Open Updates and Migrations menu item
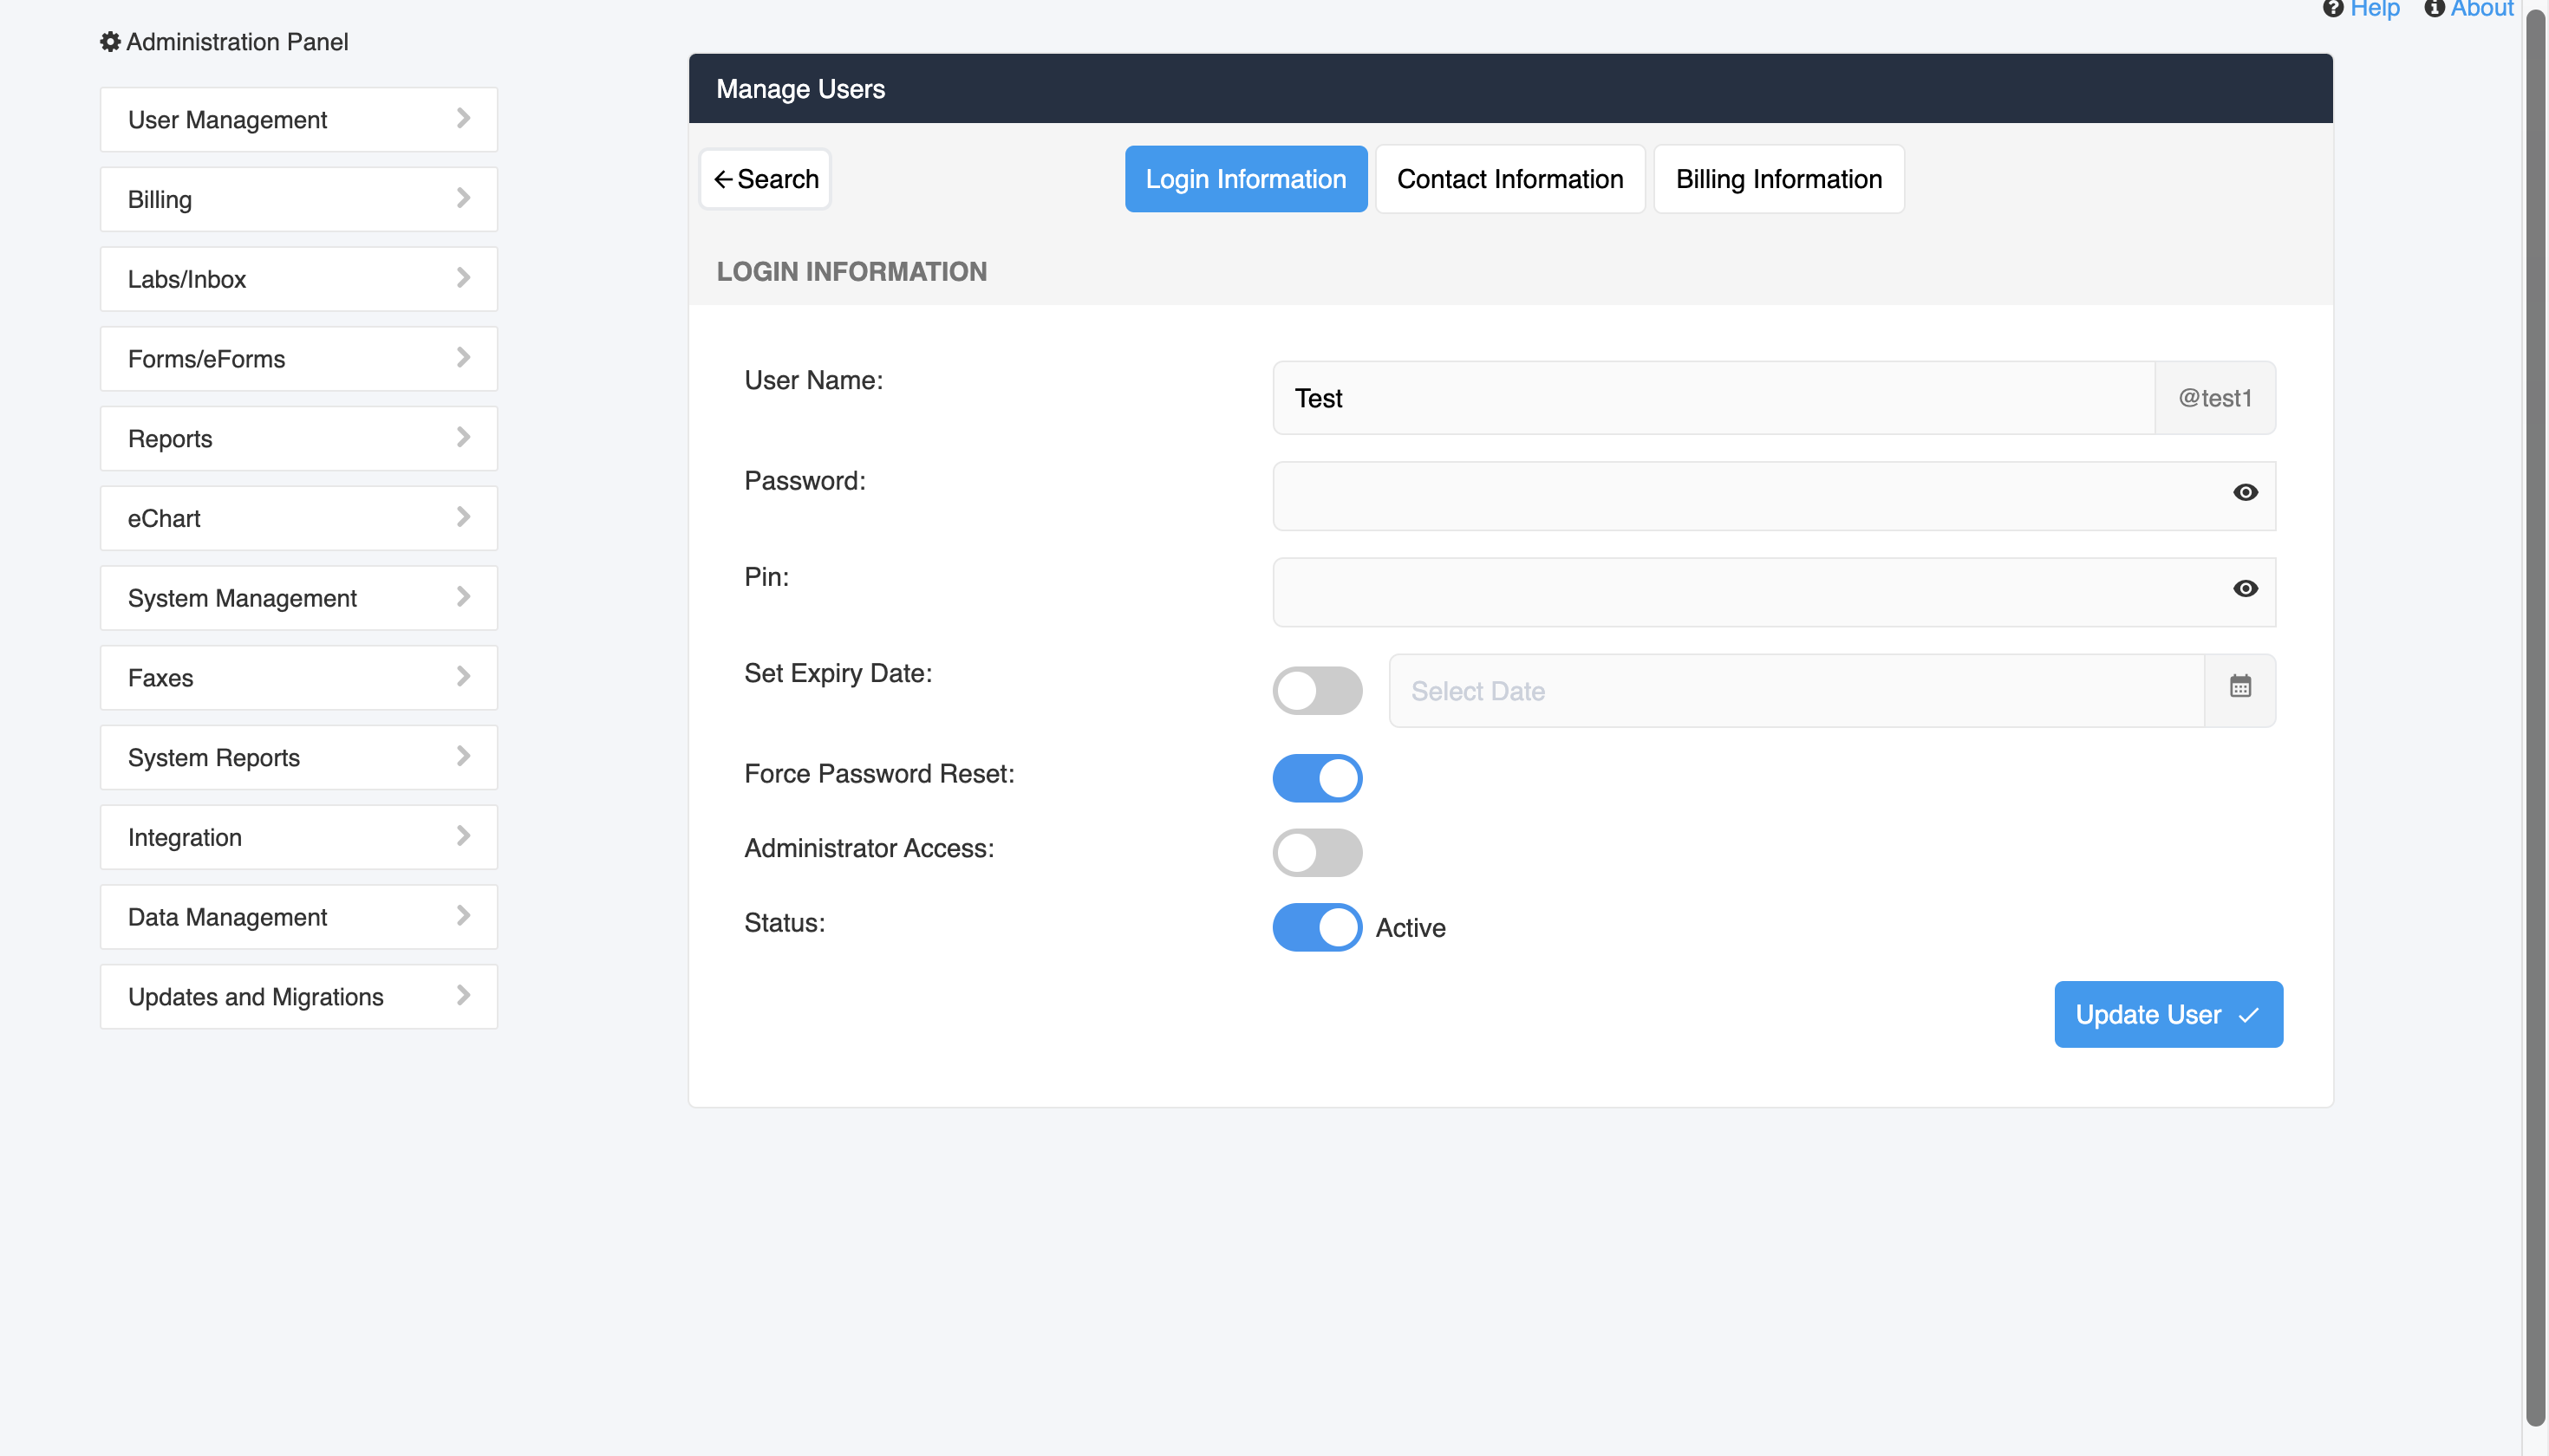This screenshot has width=2549, height=1456. point(298,997)
